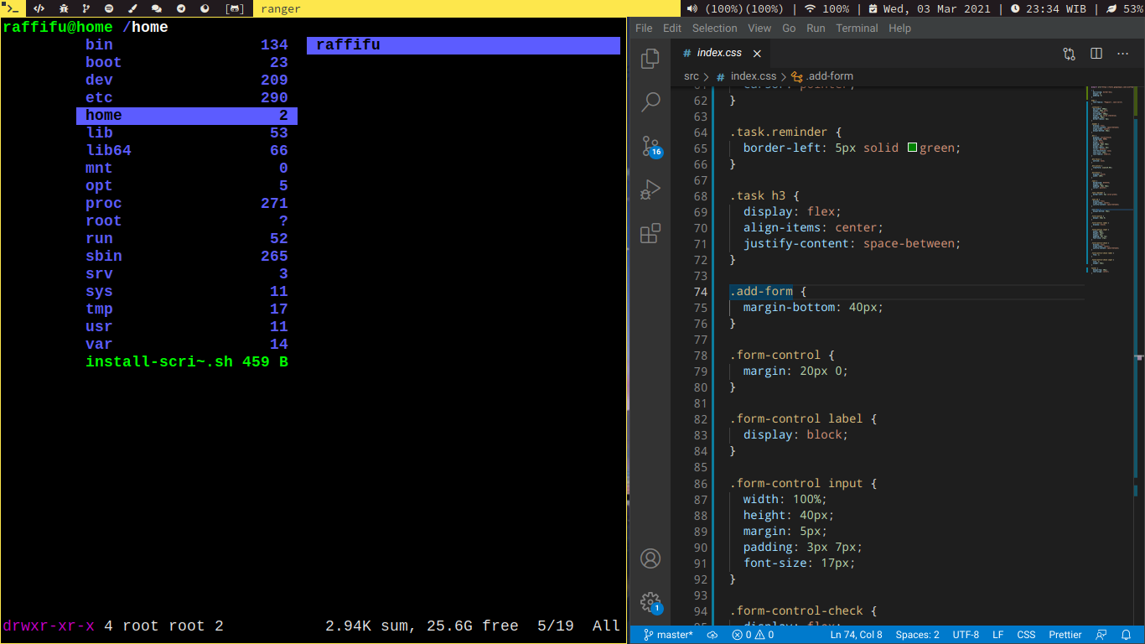Switch to the code workspace icon
This screenshot has width=1145, height=644.
(x=39, y=8)
